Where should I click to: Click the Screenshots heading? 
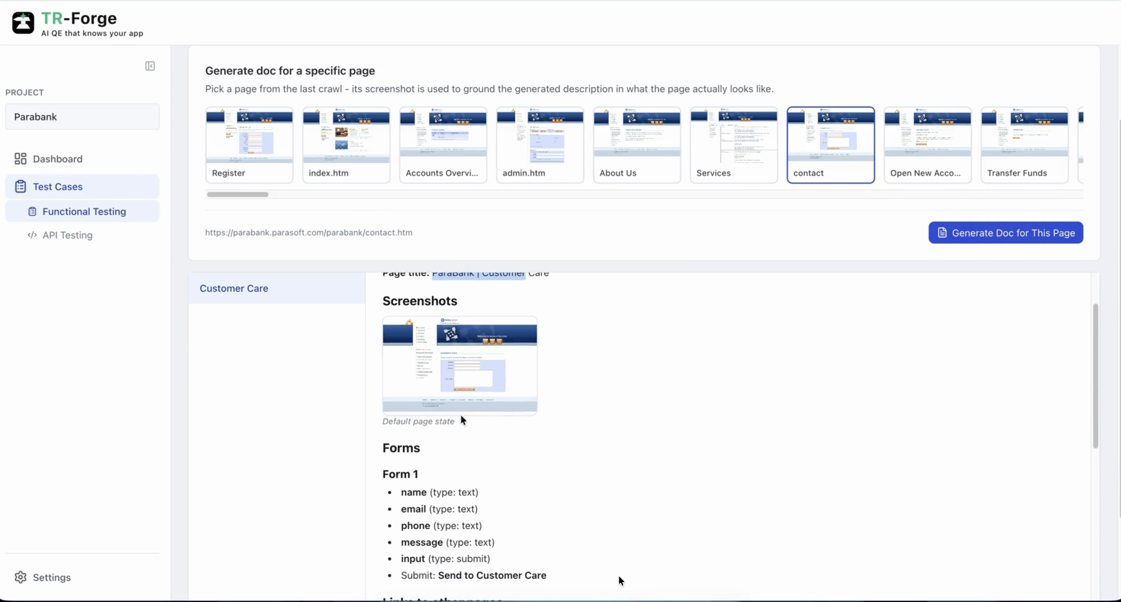420,301
